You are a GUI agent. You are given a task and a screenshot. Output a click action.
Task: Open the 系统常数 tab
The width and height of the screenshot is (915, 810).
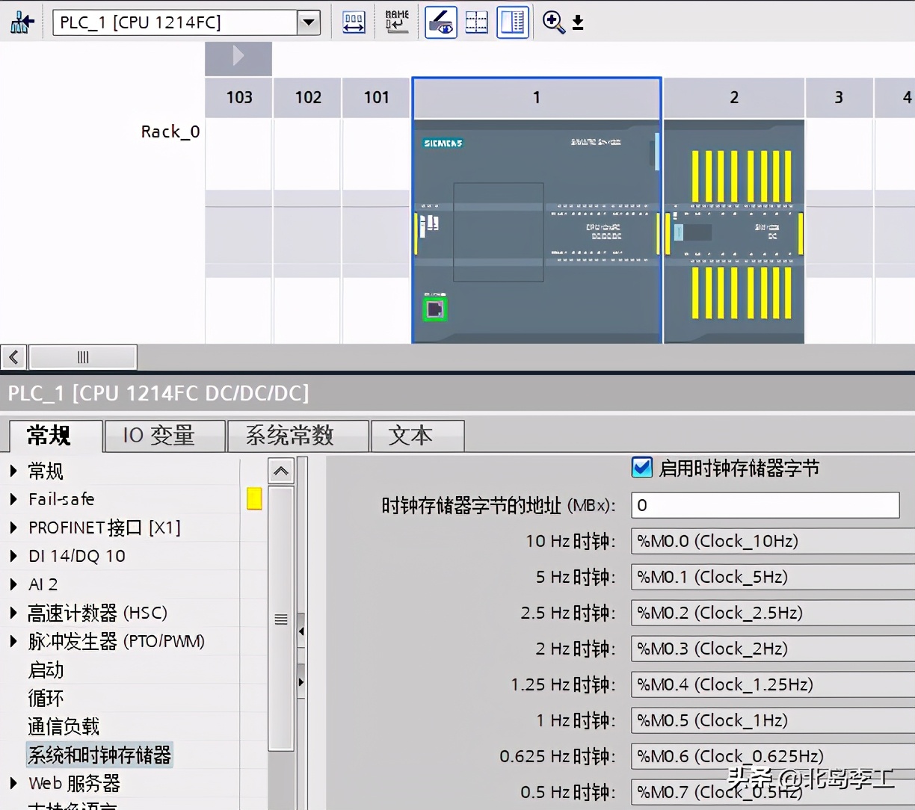298,436
